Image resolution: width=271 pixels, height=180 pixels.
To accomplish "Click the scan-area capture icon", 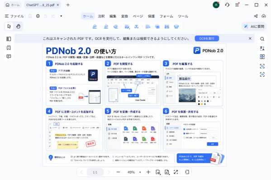I will pos(262,66).
